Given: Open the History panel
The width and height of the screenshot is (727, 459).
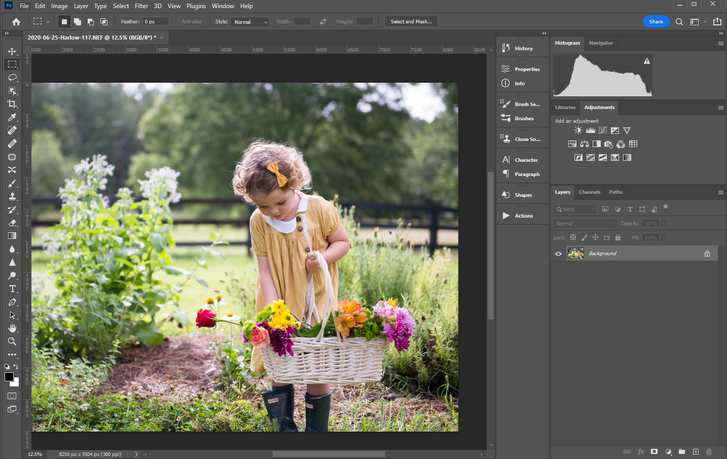Looking at the screenshot, I should 523,48.
